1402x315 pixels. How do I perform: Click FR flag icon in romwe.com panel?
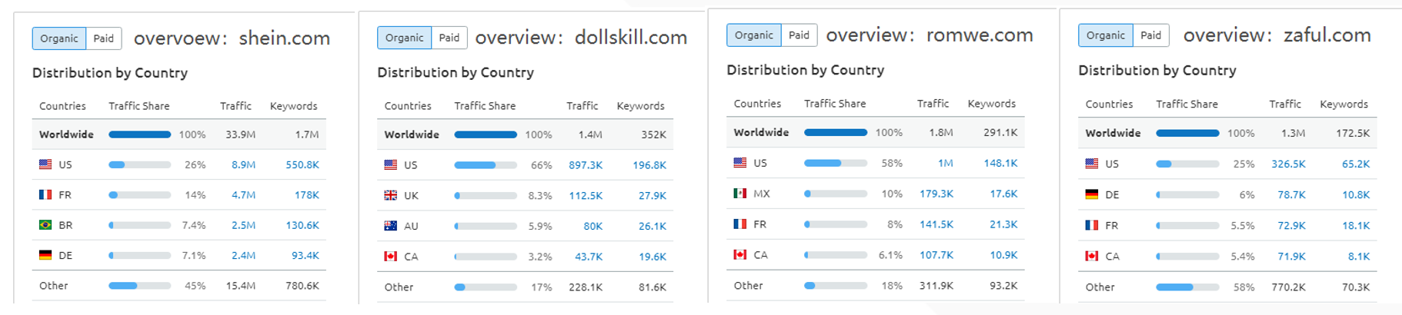(740, 224)
